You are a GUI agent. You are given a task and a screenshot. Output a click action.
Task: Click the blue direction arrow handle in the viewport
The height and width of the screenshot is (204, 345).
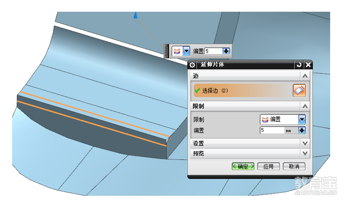[x=136, y=15]
